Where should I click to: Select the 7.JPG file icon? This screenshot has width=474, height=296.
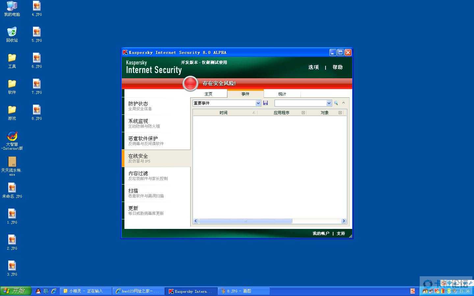coord(37,86)
